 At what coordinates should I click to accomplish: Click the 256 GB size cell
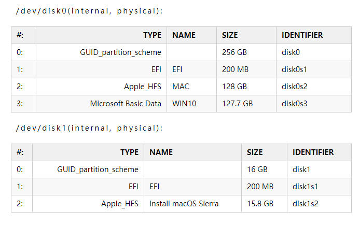tap(234, 52)
